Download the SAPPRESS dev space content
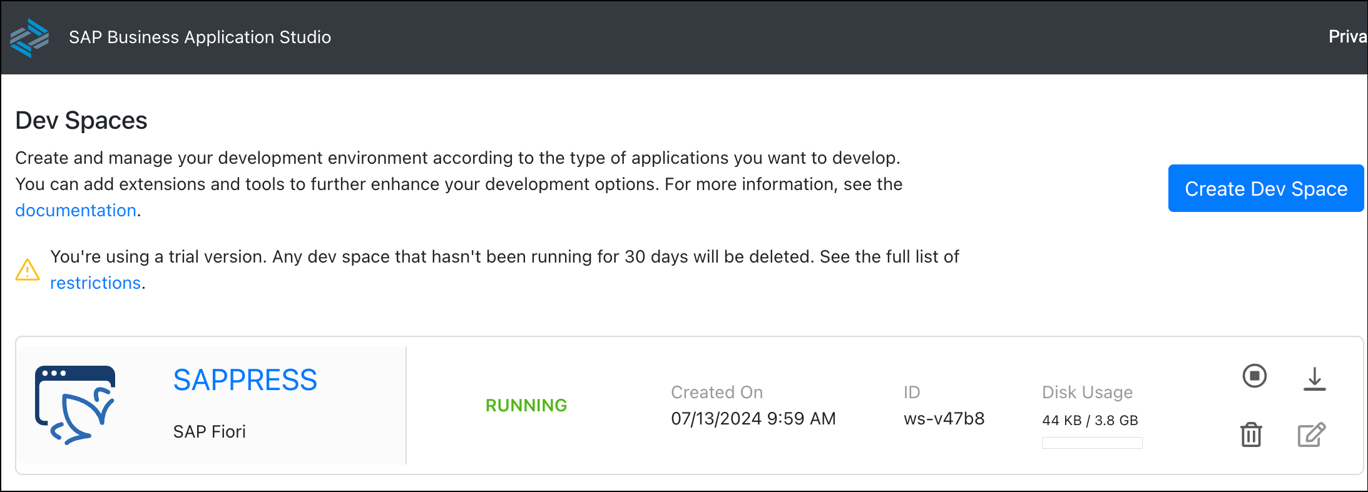This screenshot has height=492, width=1368. (x=1314, y=379)
